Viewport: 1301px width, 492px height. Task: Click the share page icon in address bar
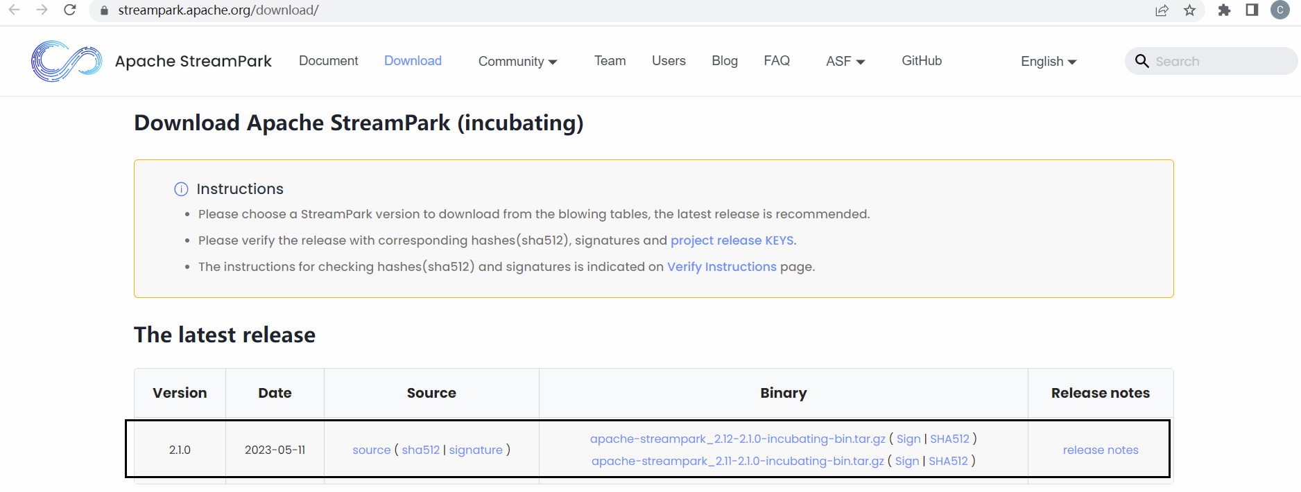tap(1162, 10)
